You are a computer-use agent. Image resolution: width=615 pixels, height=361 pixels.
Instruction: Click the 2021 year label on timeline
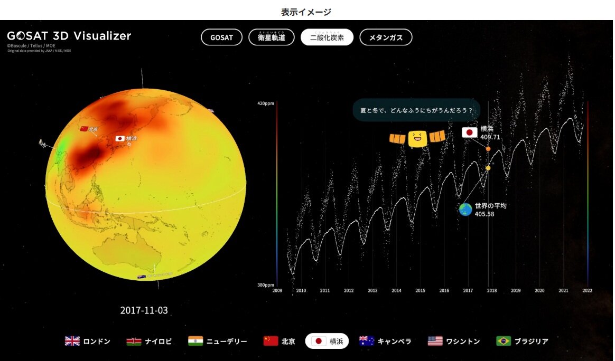(x=563, y=290)
